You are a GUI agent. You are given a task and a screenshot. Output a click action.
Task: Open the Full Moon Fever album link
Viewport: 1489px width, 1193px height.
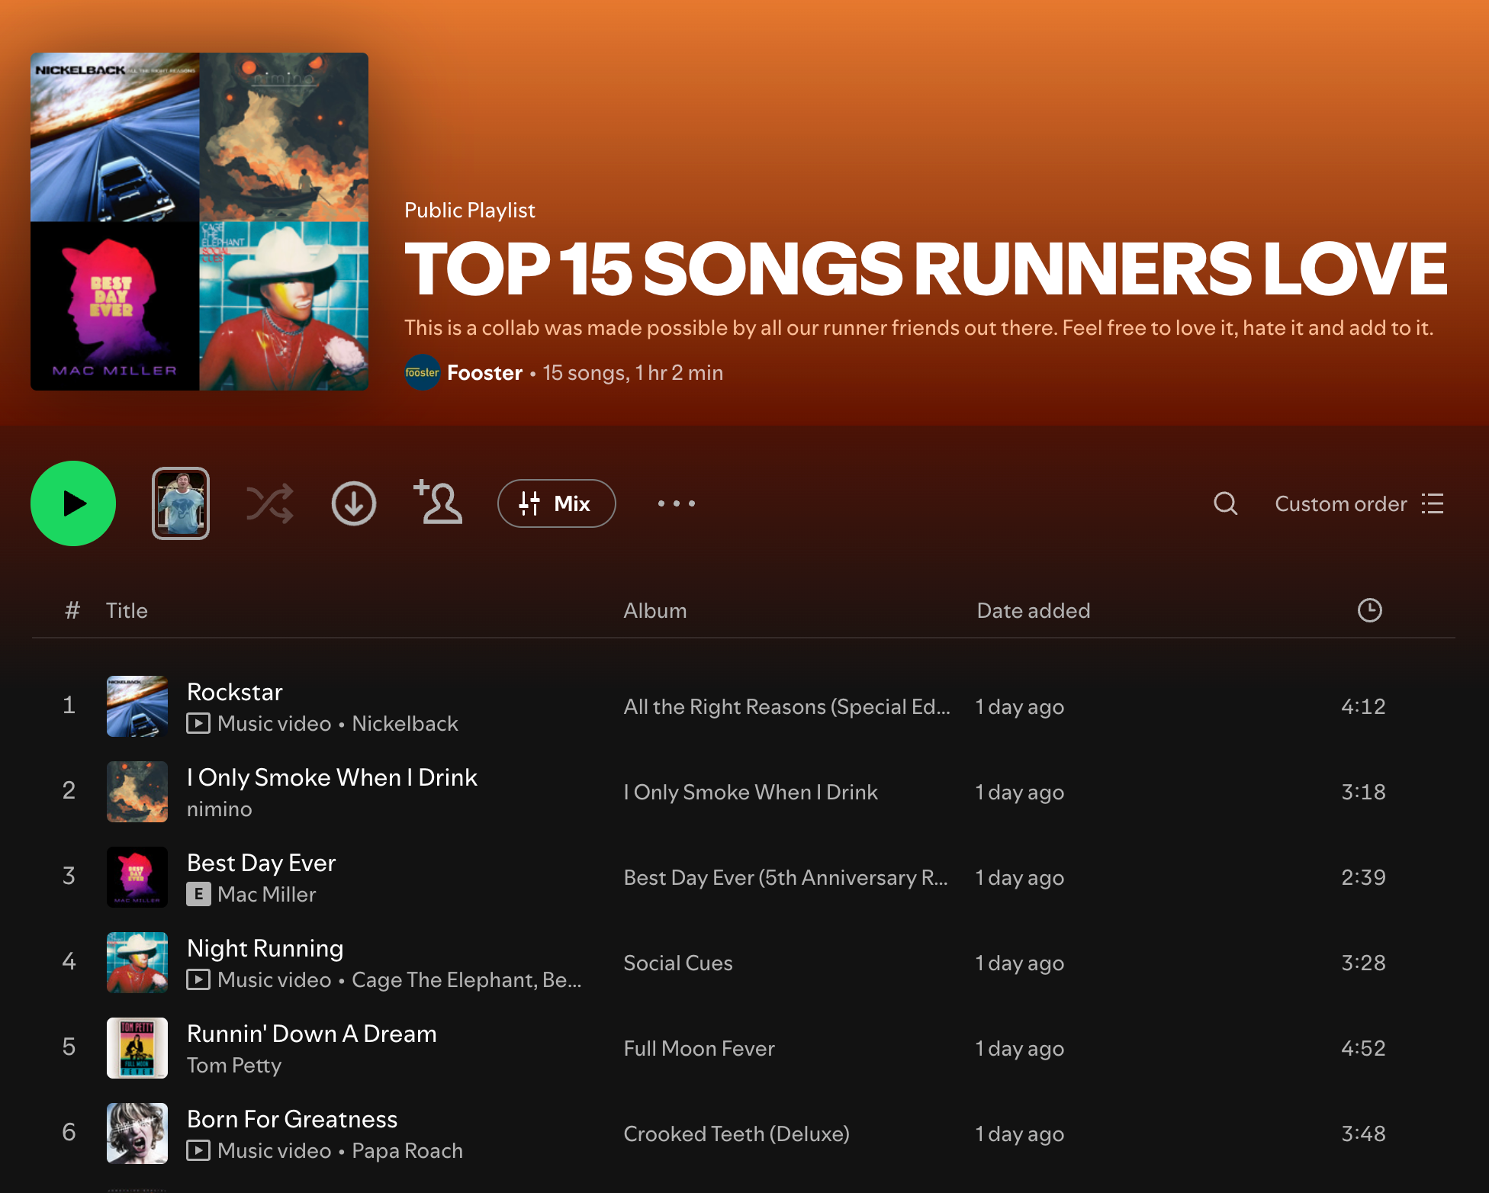pyautogui.click(x=699, y=1048)
